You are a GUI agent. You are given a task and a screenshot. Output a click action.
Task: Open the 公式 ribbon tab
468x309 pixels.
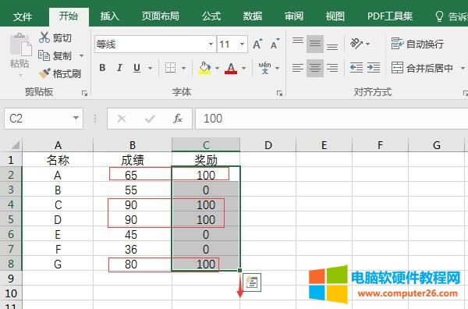(x=211, y=16)
